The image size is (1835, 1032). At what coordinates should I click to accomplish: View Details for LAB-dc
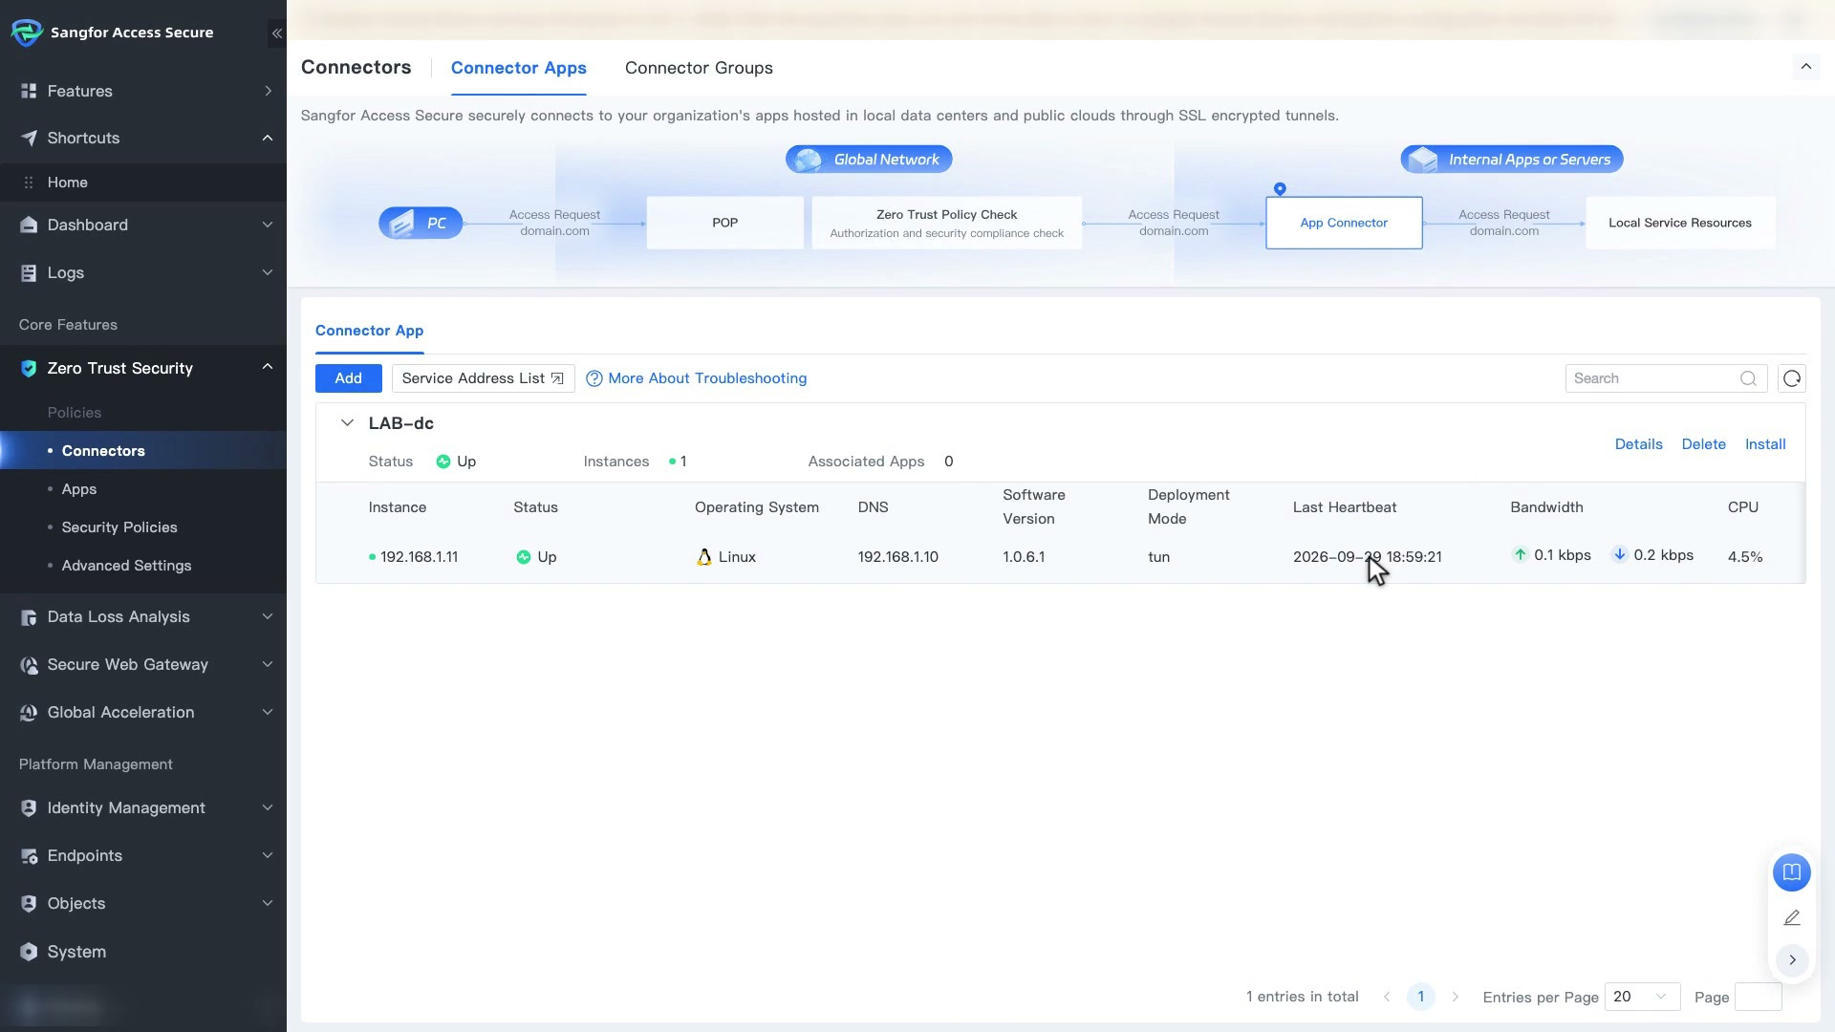(1639, 444)
